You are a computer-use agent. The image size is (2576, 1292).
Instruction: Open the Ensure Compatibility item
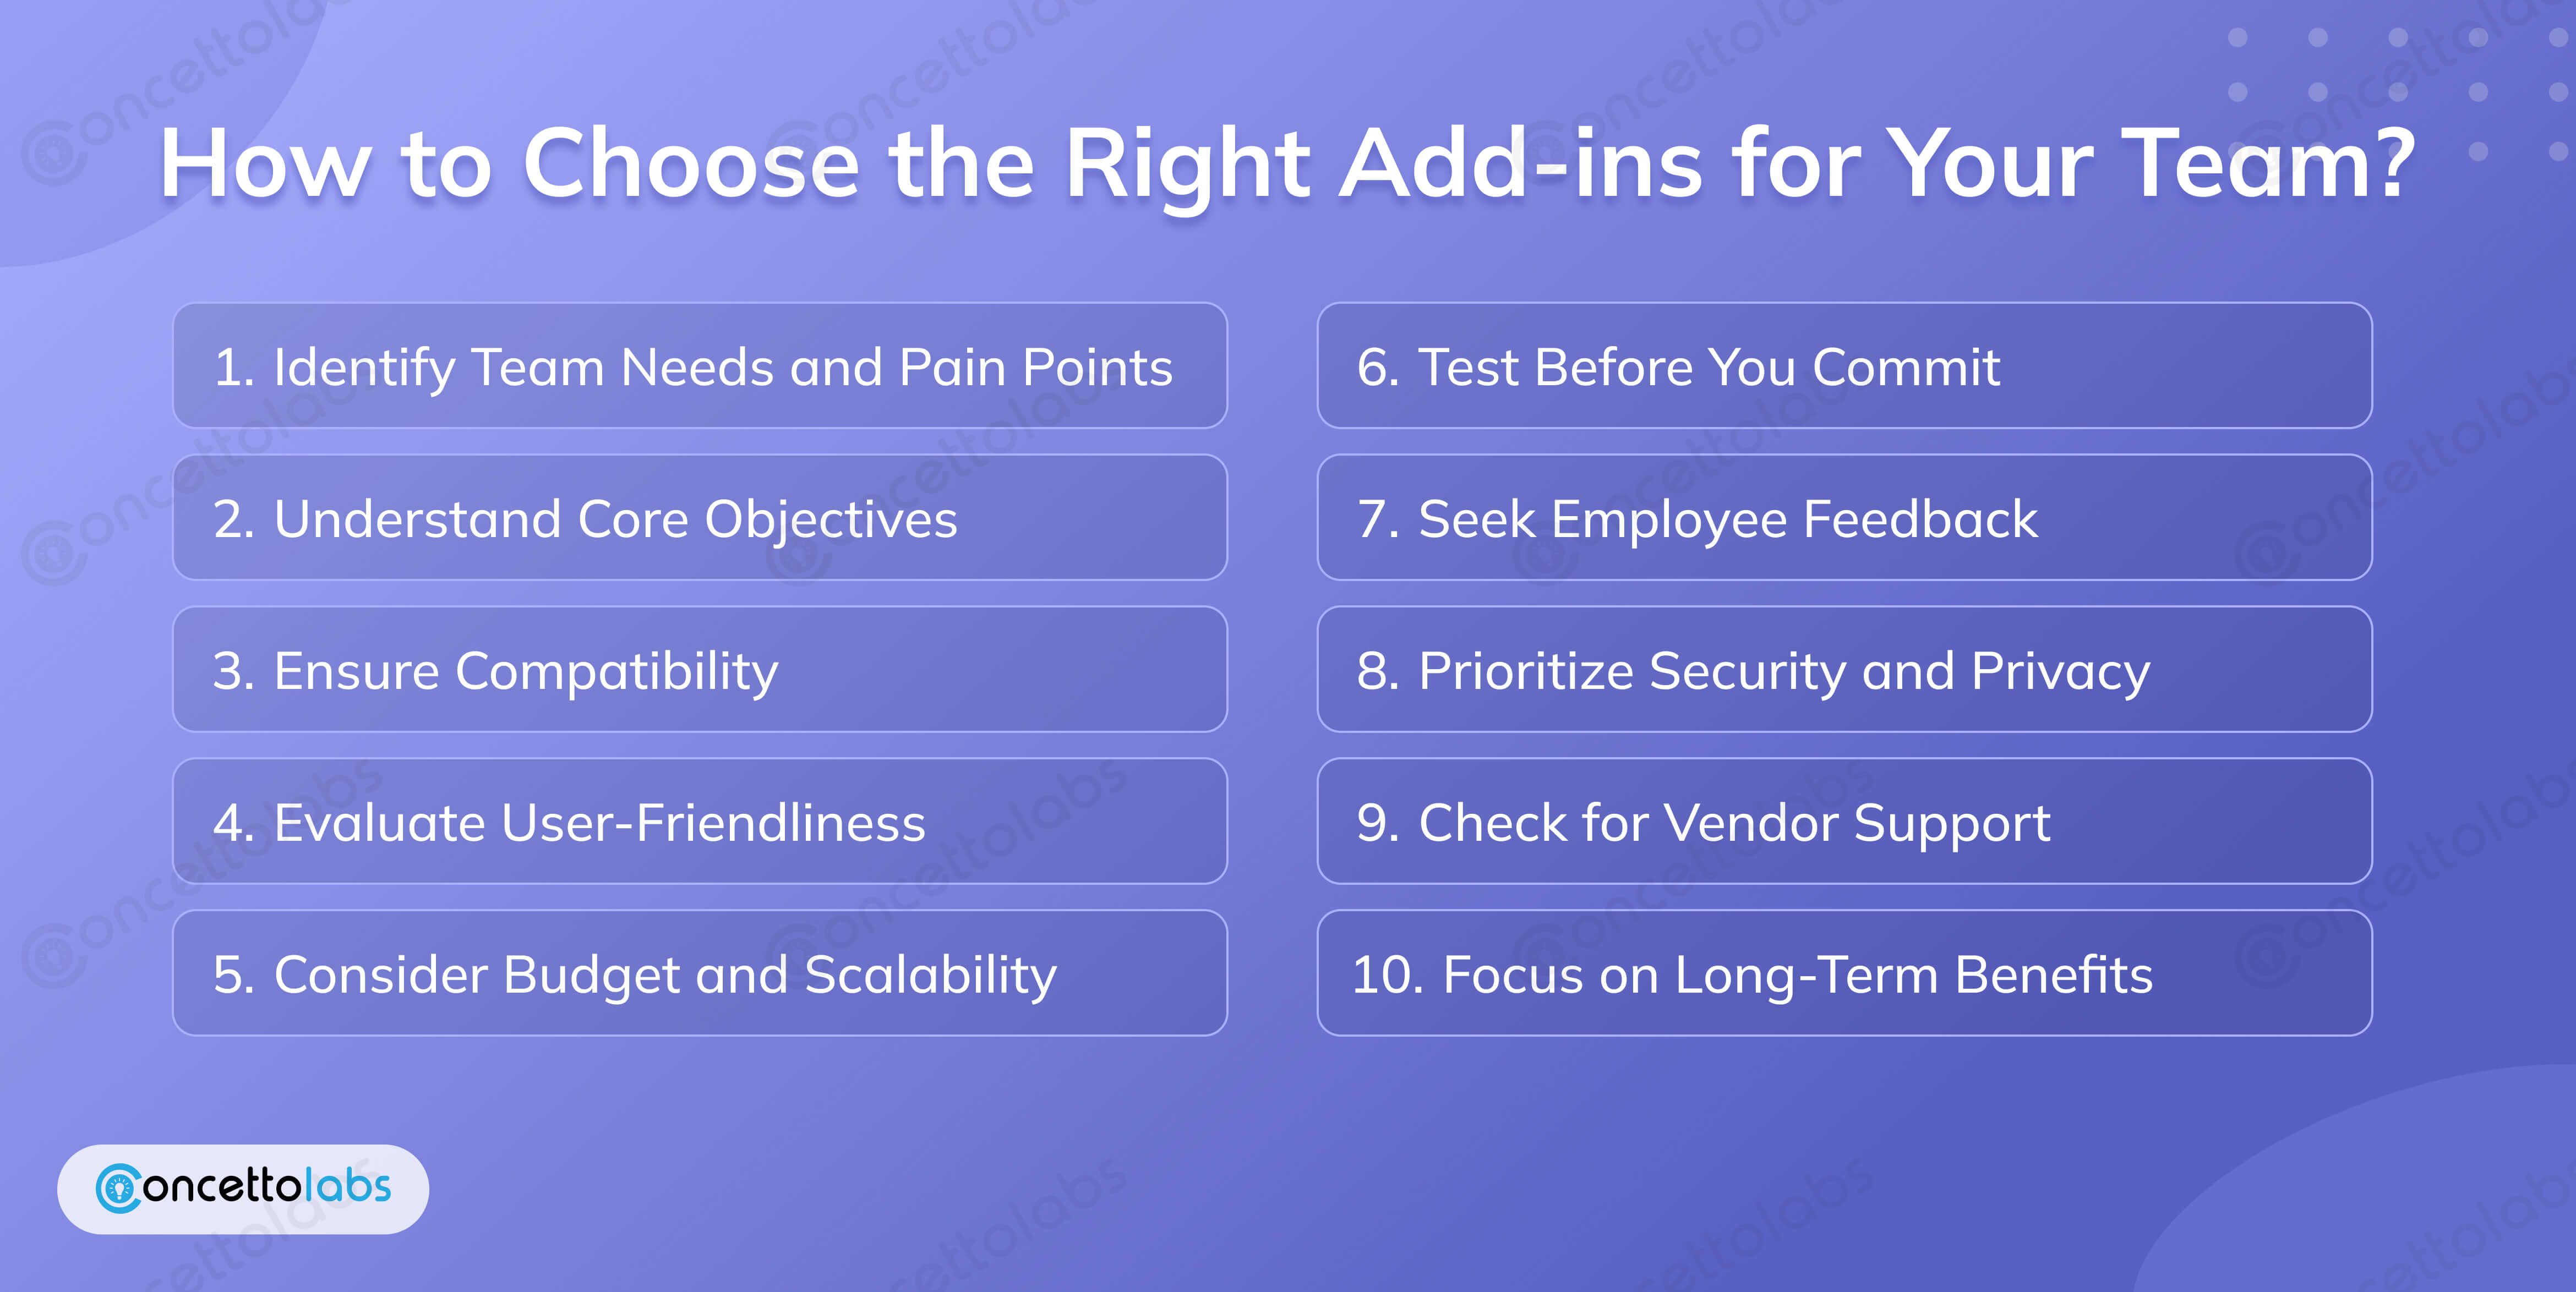coord(699,670)
